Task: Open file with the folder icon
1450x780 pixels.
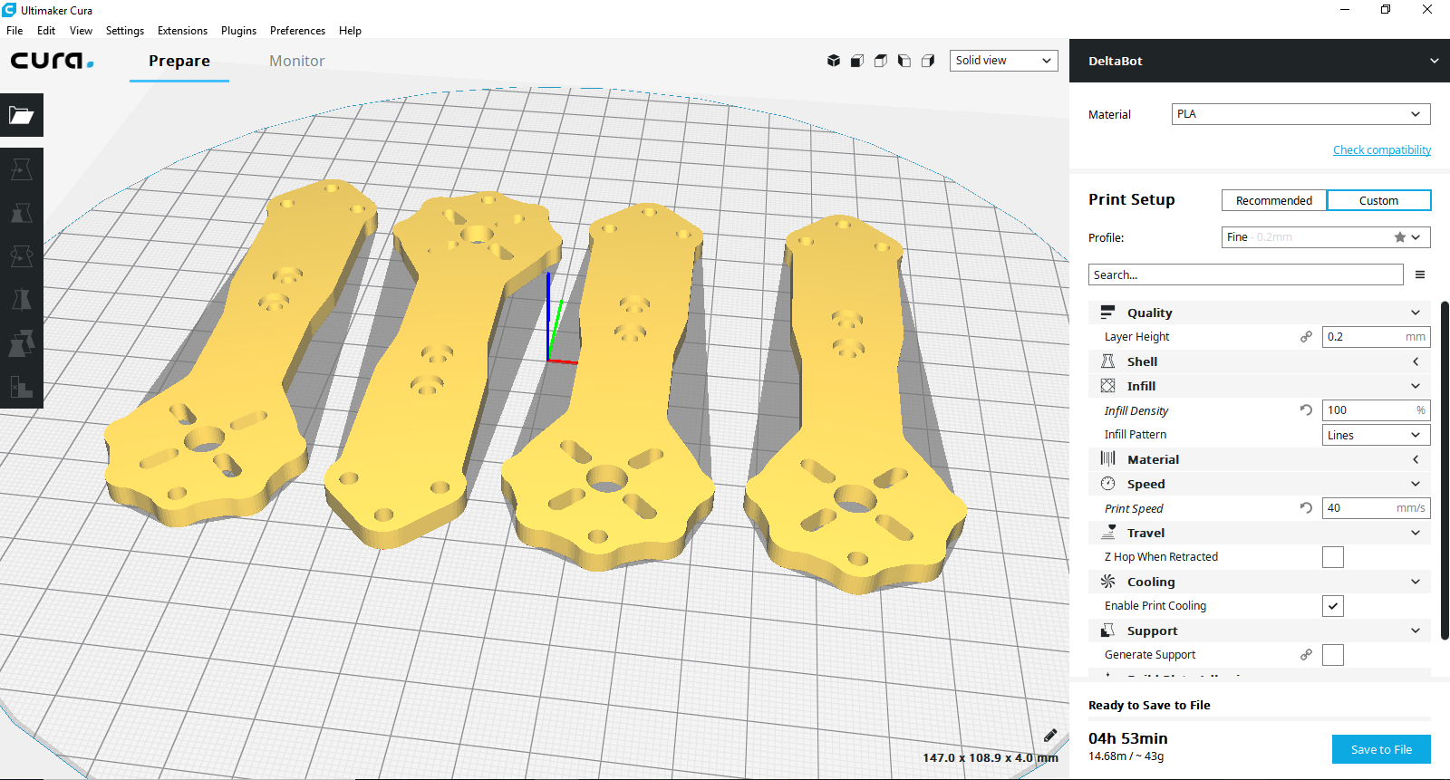Action: (22, 115)
